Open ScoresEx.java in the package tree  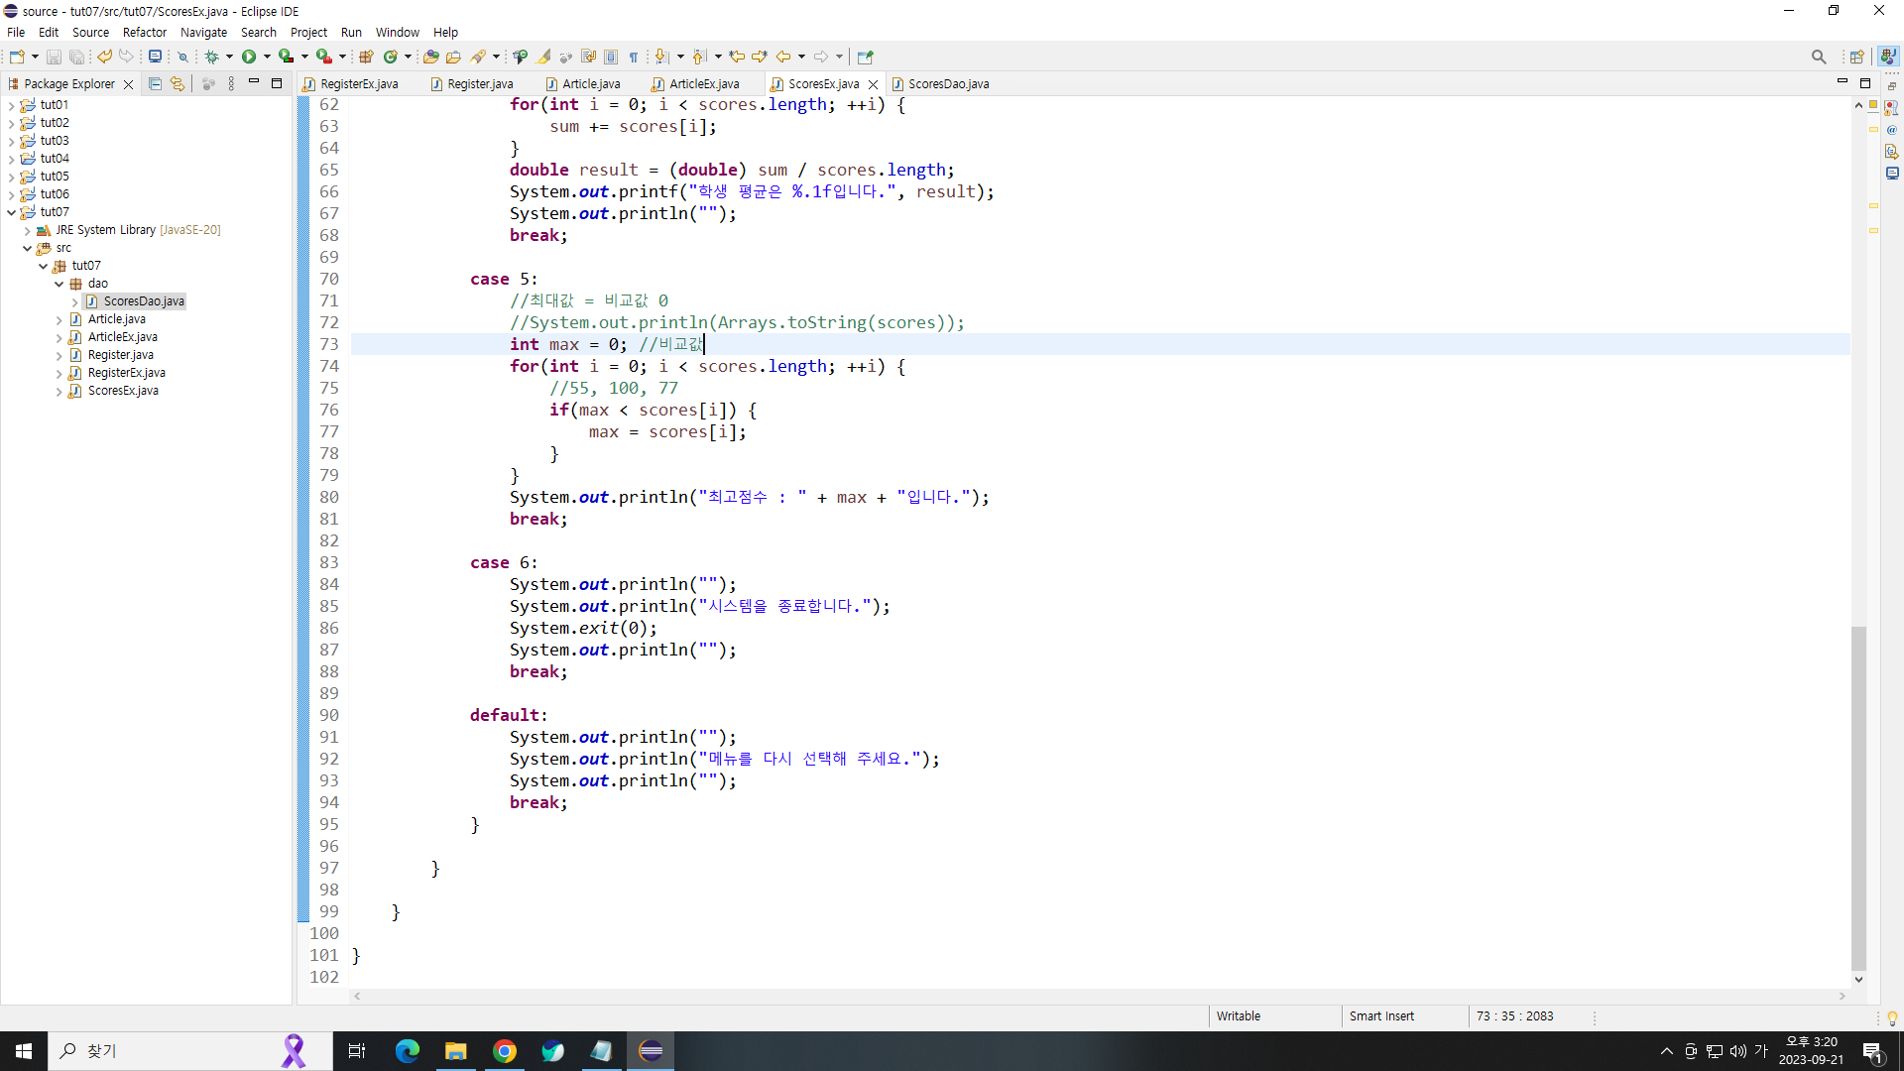coord(123,391)
